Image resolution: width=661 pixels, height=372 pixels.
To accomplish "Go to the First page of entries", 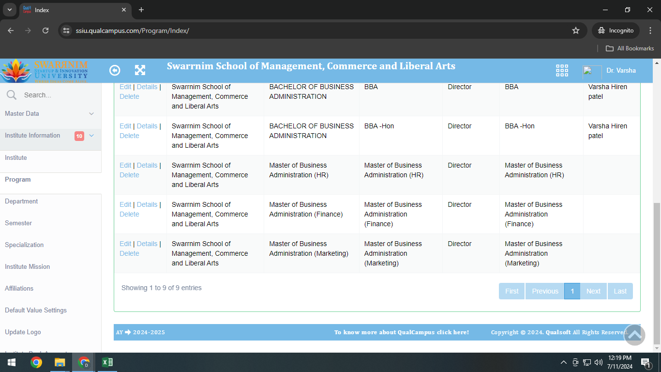I will pos(512,291).
